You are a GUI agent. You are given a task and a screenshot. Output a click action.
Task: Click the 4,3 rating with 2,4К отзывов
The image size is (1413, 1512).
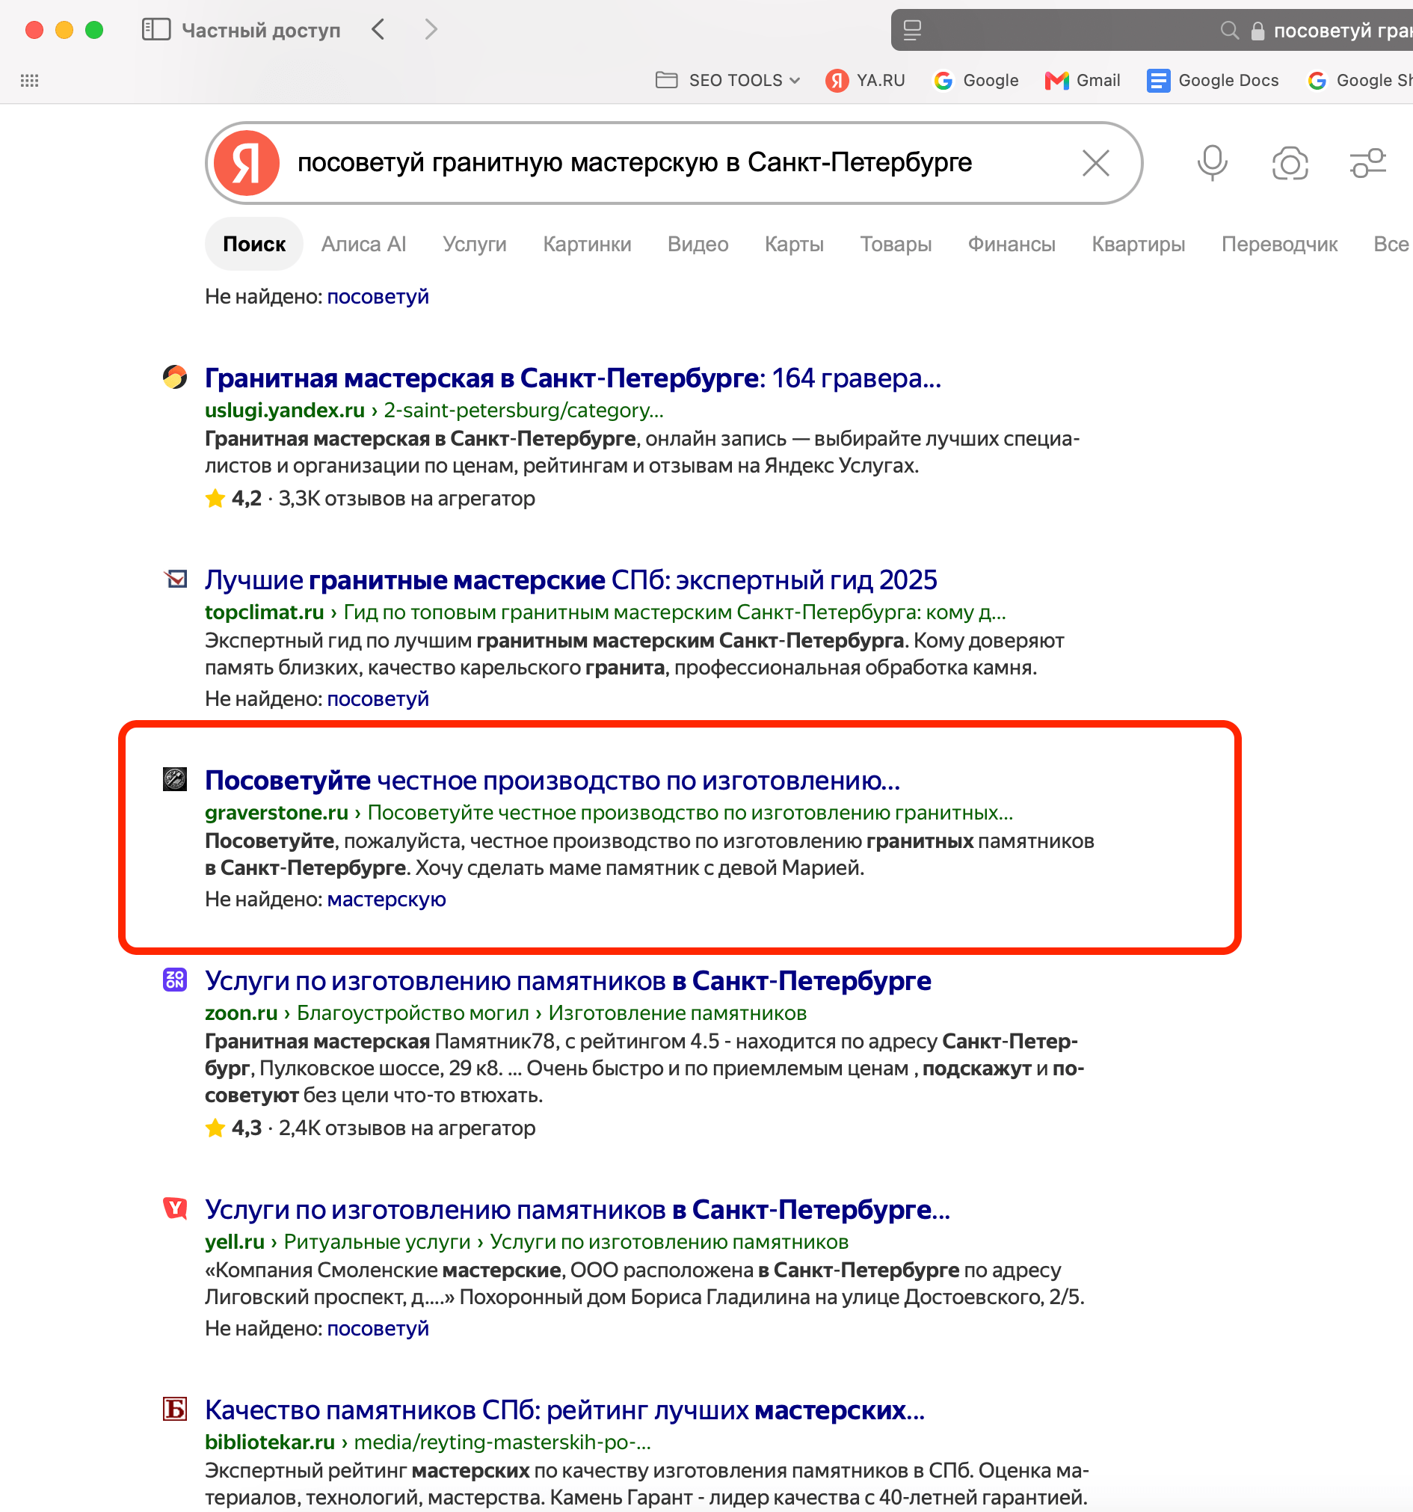(x=369, y=1128)
